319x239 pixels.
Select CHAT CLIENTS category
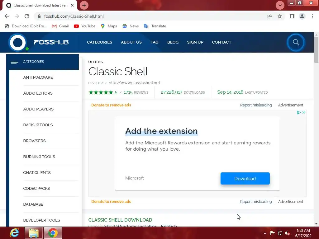point(37,172)
